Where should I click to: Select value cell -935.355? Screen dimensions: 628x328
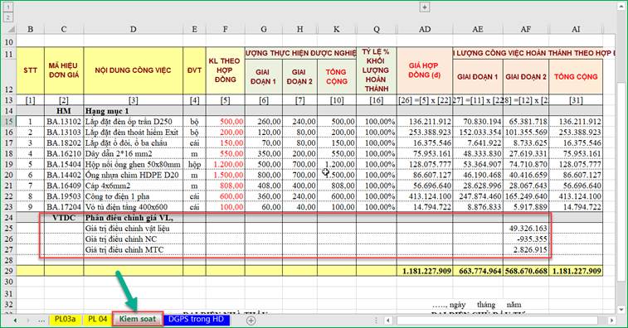coord(526,239)
